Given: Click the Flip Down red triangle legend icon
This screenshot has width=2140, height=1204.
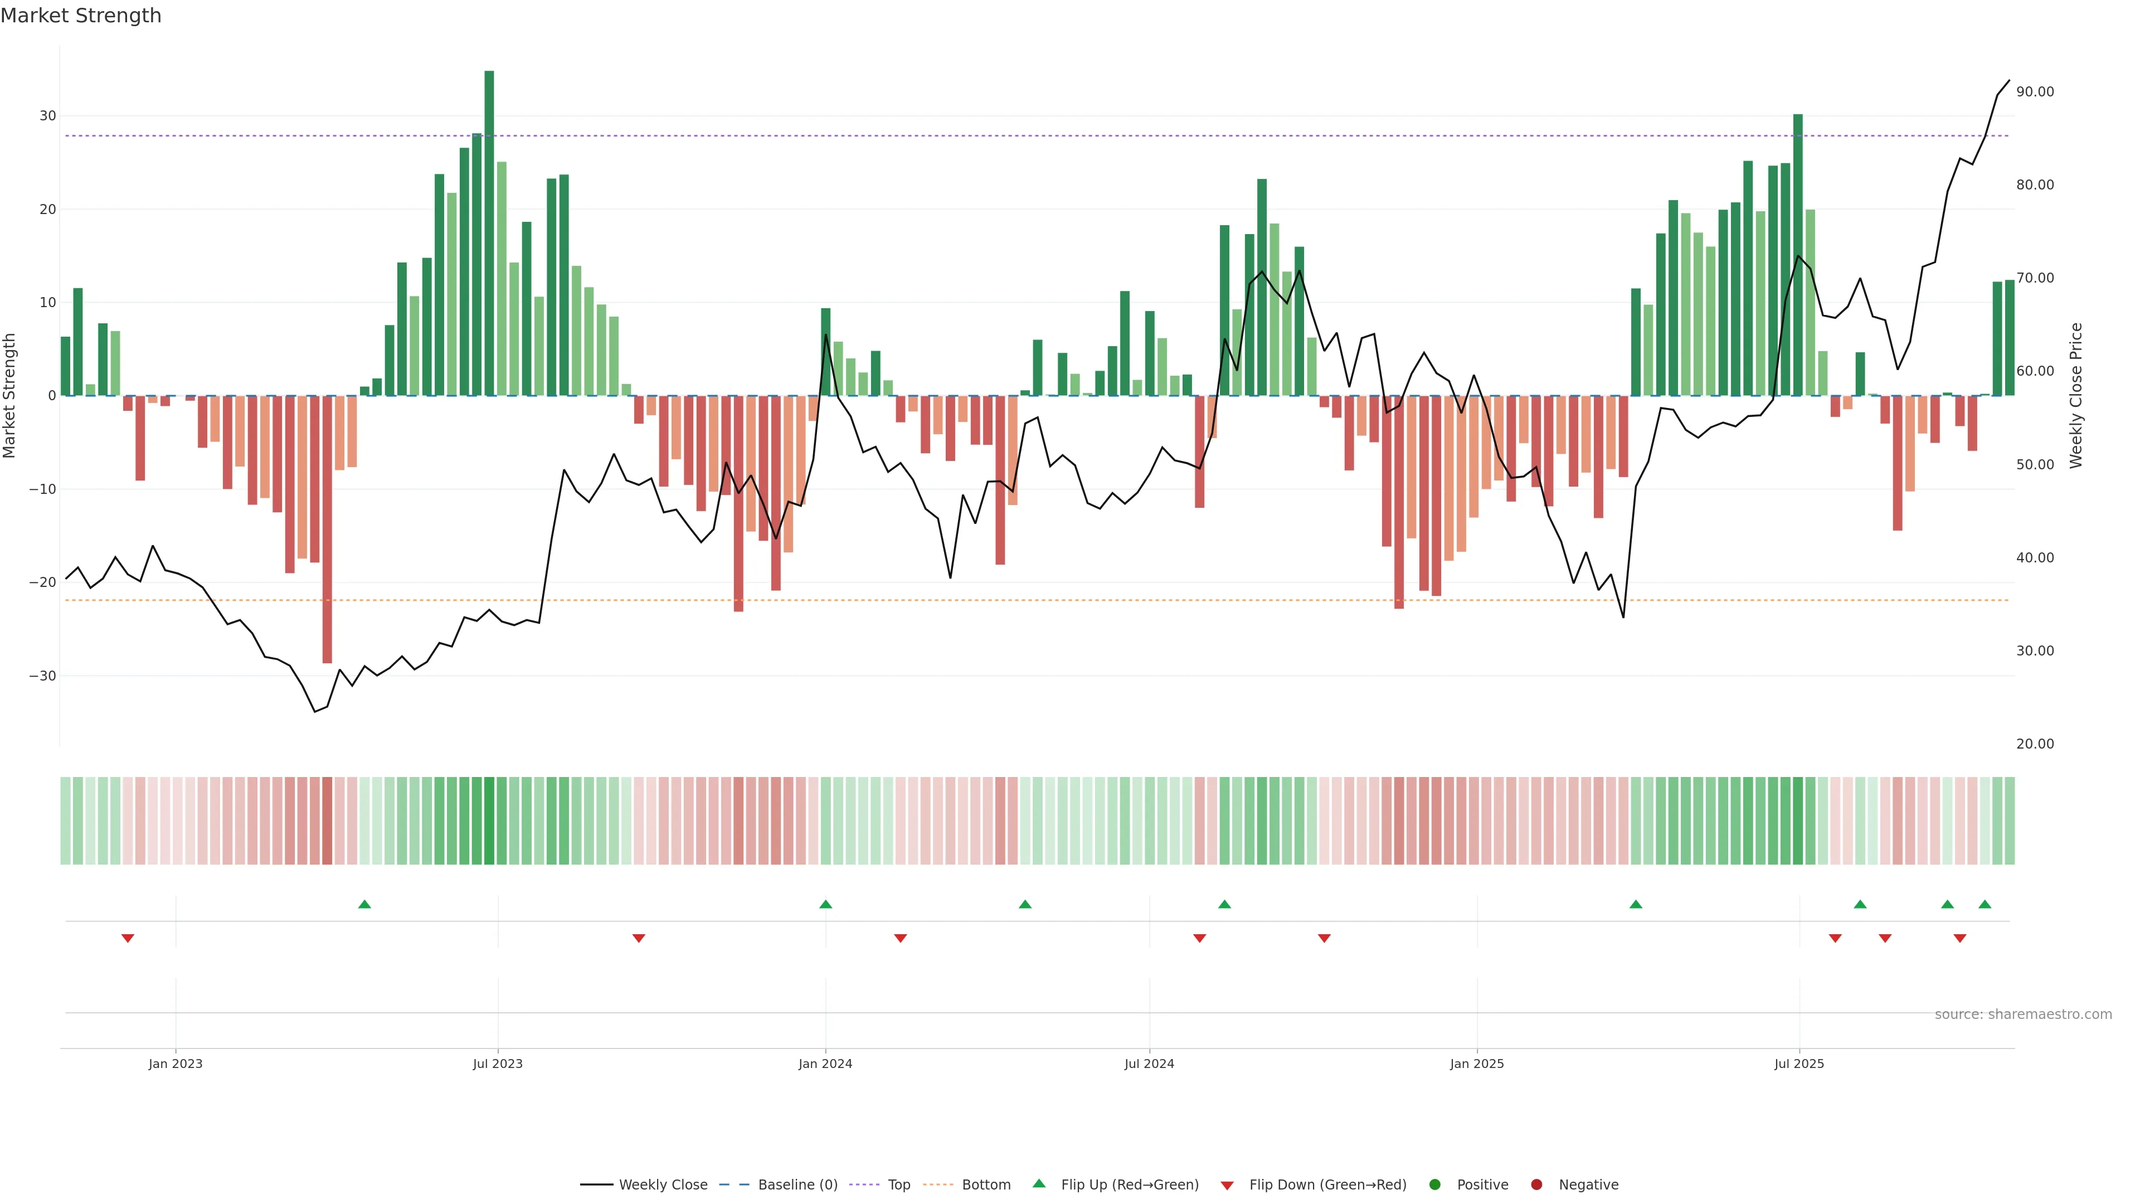Looking at the screenshot, I should [1227, 1185].
